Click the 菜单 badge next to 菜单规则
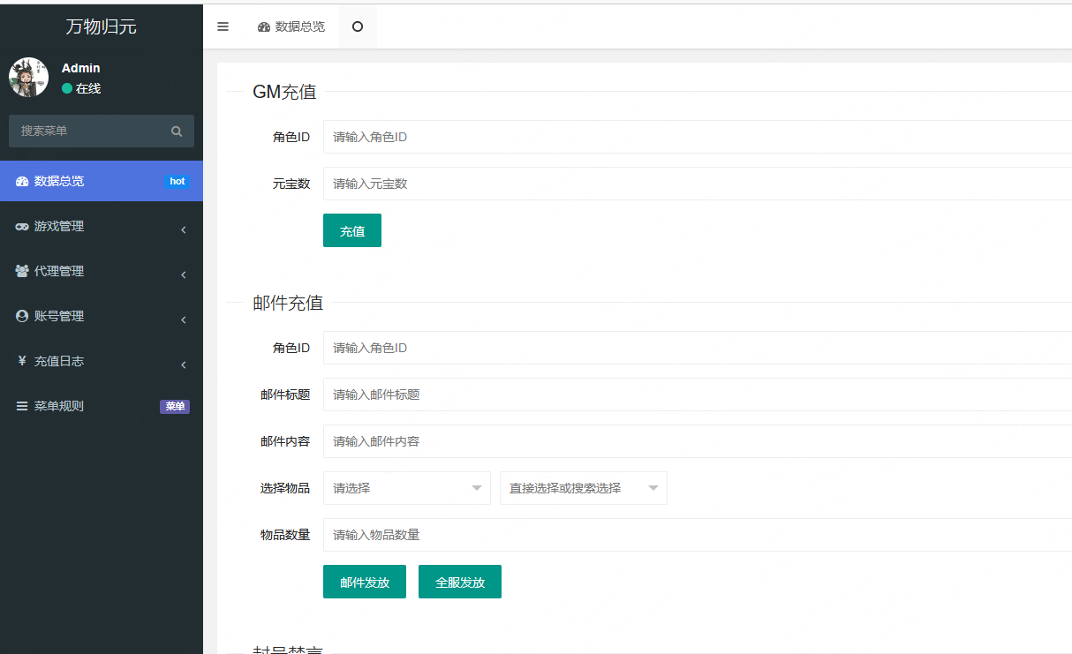The image size is (1072, 654). pos(174,406)
